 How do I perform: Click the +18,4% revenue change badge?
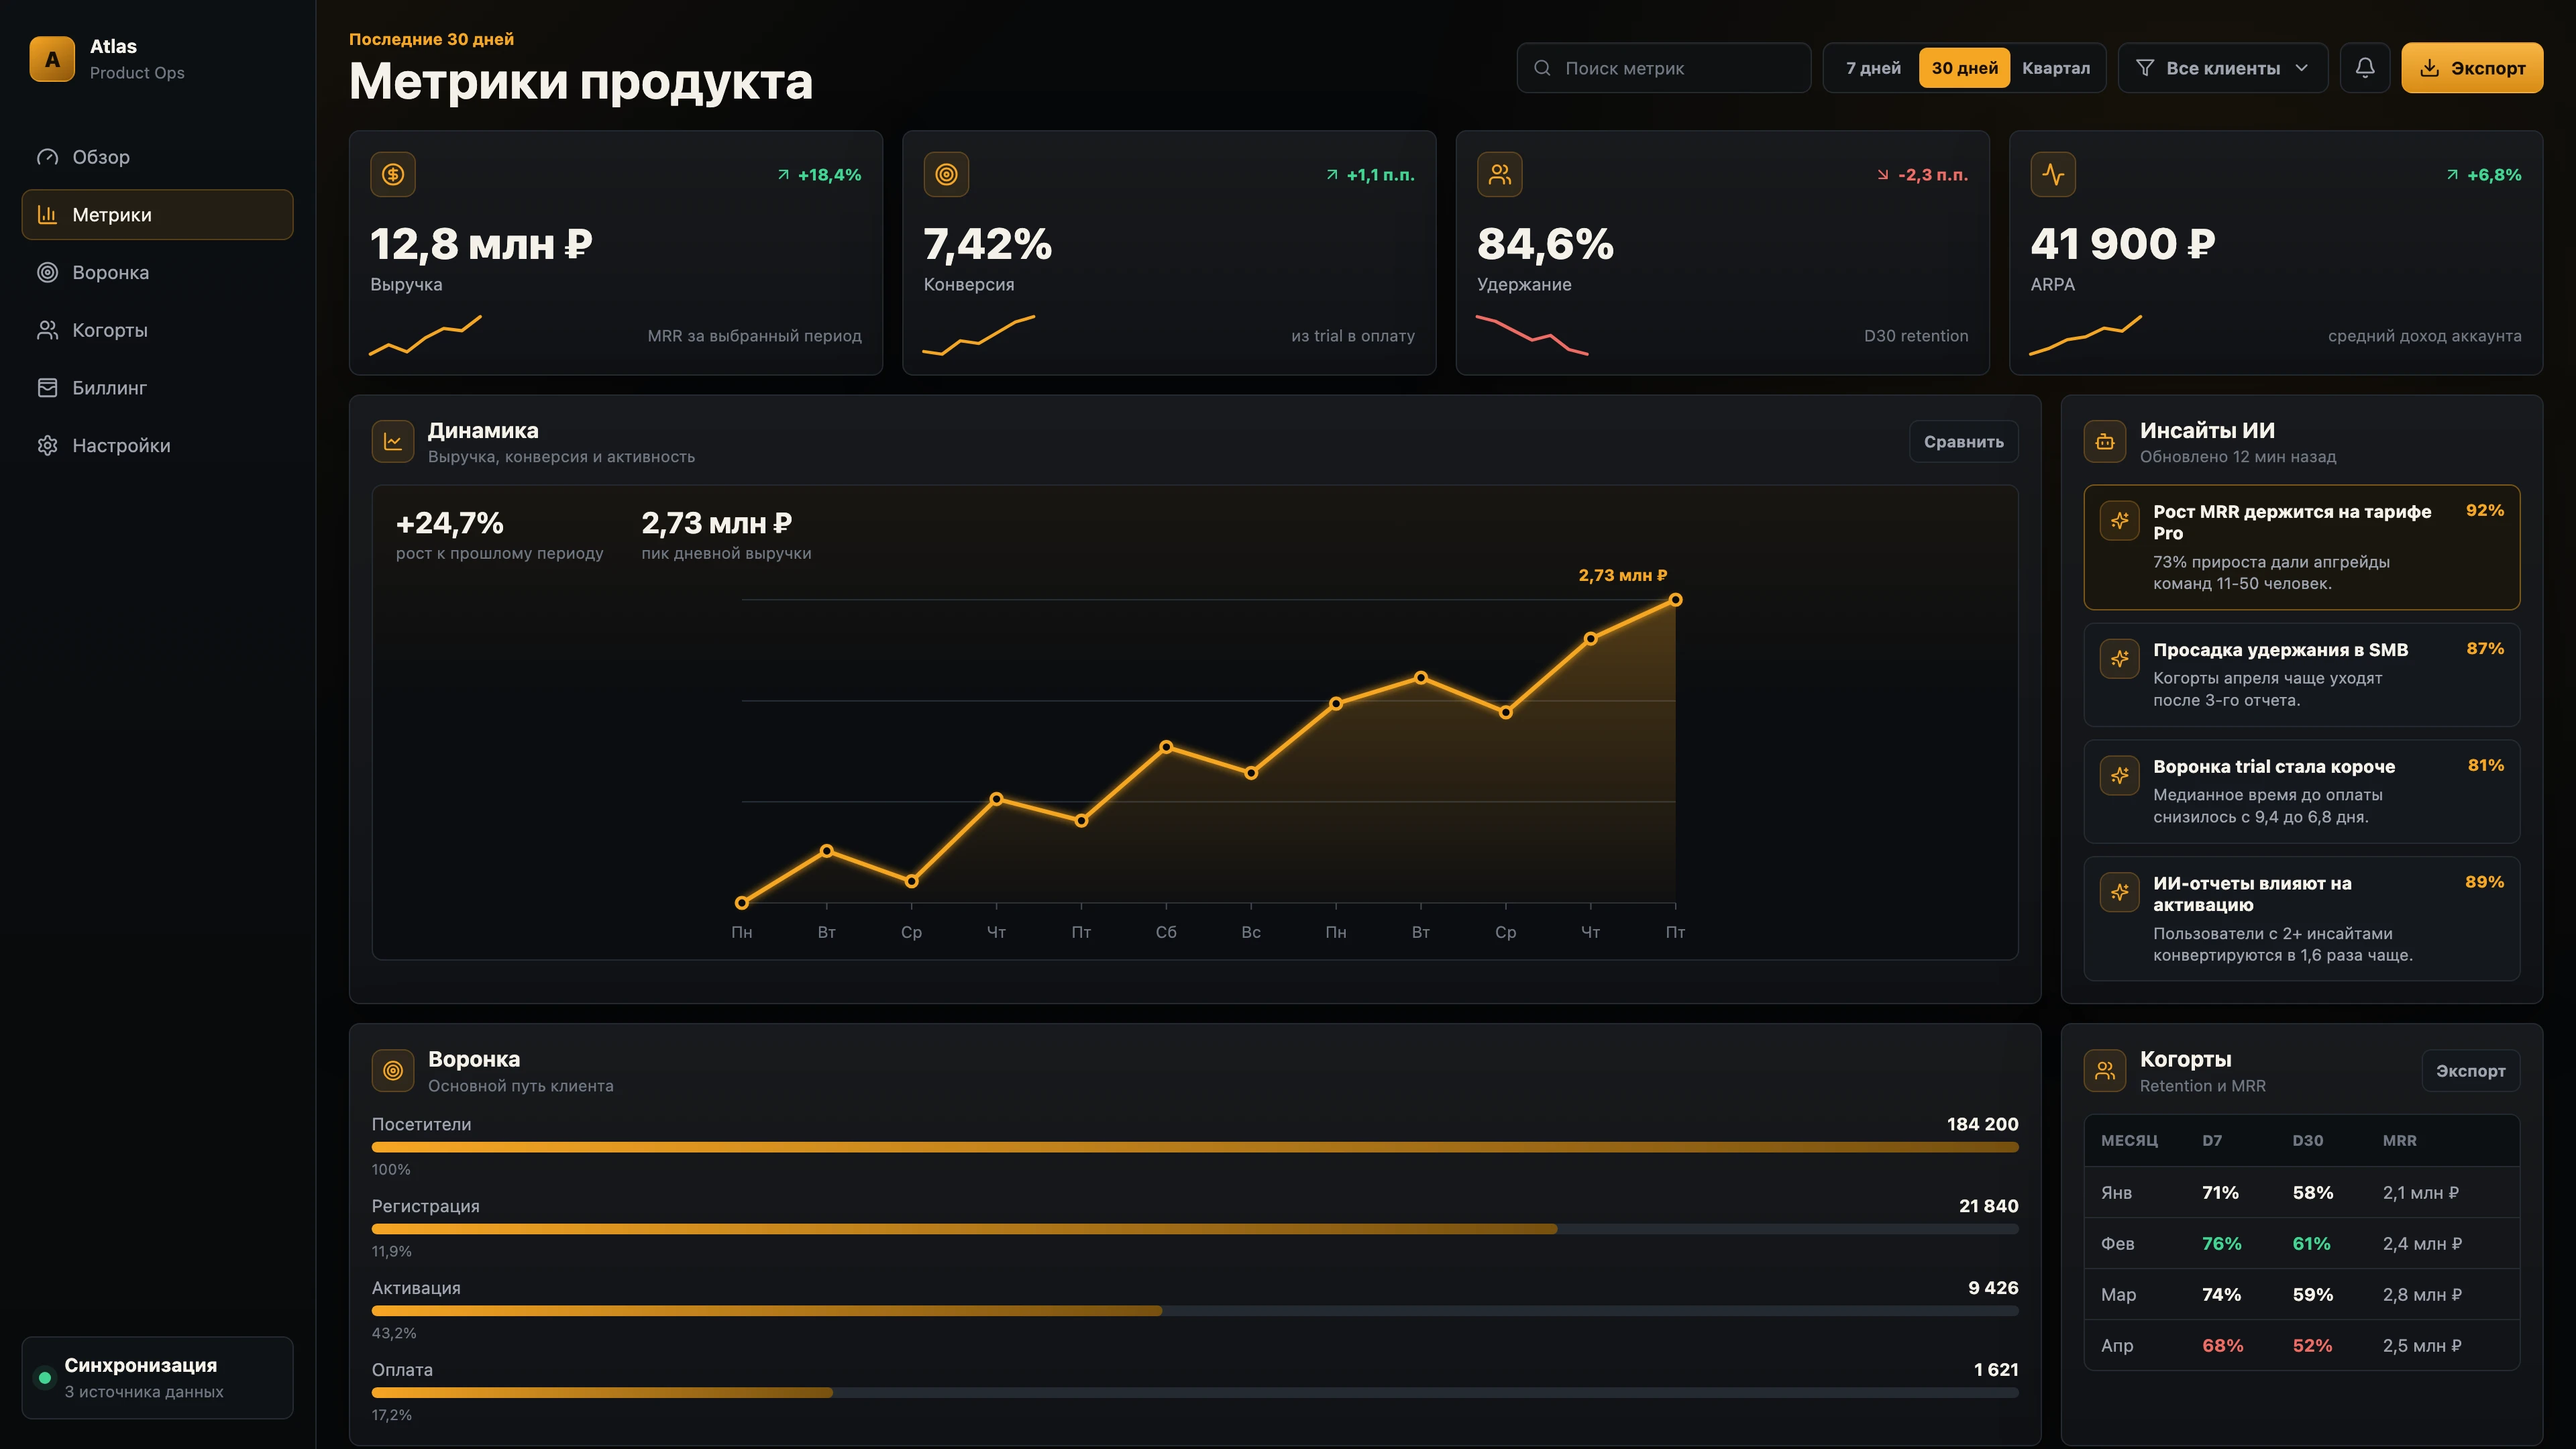[x=819, y=174]
